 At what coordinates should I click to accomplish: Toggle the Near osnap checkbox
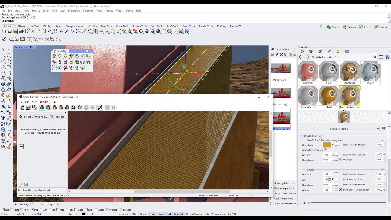pyautogui.click(x=12, y=210)
